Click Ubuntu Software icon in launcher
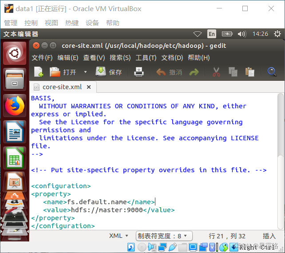This screenshot has width=285, height=253. tap(15, 195)
